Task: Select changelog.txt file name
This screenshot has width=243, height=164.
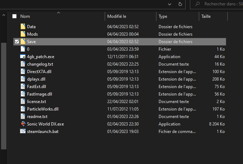Action: click(40, 64)
